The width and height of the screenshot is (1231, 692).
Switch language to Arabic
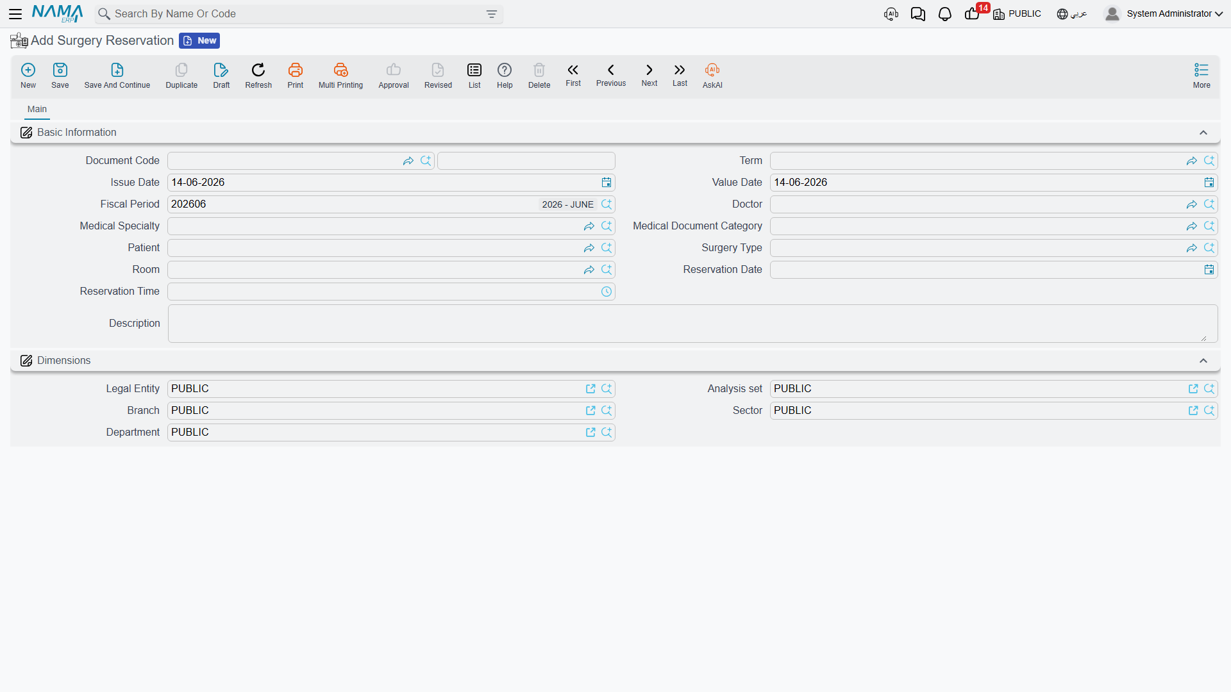1072,13
